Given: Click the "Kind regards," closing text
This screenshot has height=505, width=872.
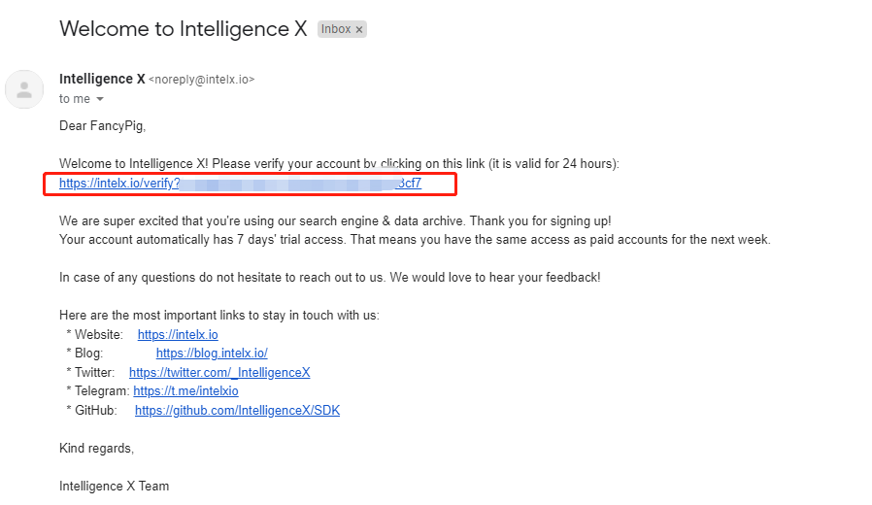Looking at the screenshot, I should pos(96,449).
